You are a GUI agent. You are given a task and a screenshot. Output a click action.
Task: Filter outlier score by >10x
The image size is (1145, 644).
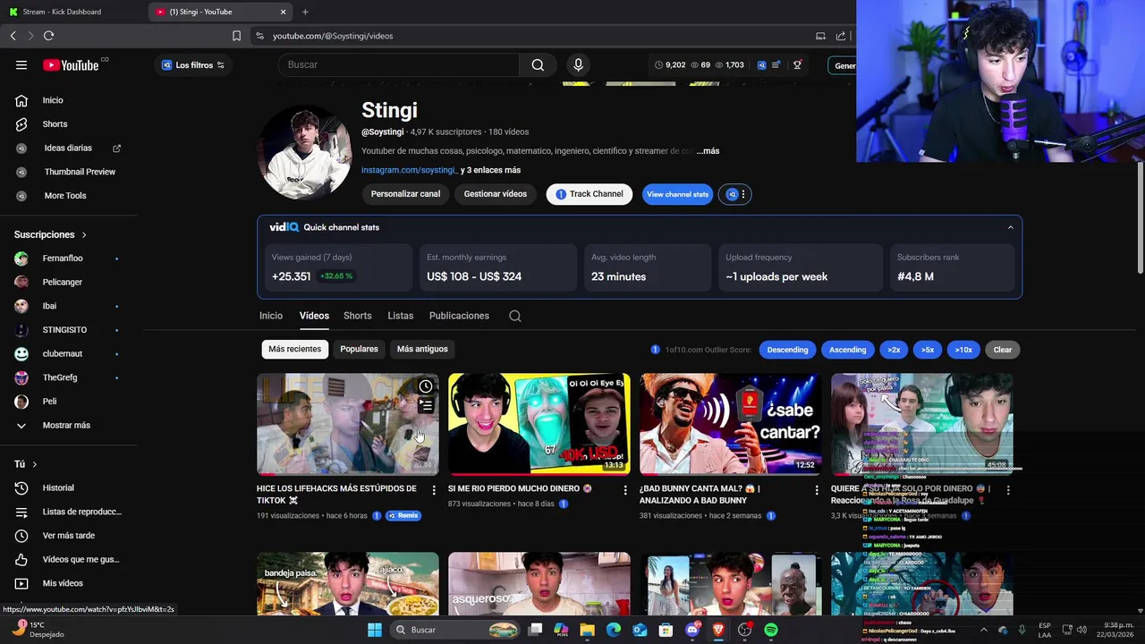point(963,350)
